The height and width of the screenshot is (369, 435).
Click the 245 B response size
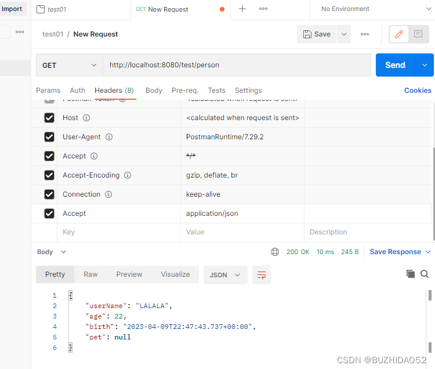click(350, 252)
